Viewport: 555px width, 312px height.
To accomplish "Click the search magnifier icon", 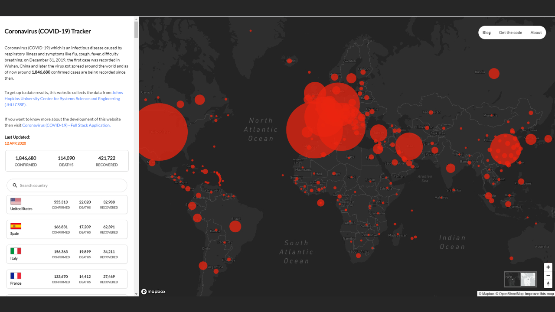I will 15,185.
